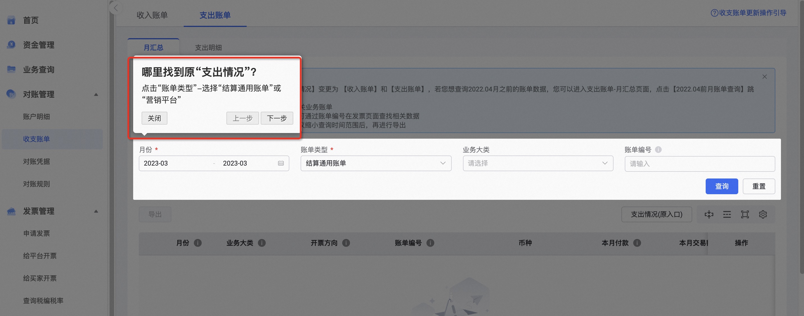Open 申请发票 in the sidebar
This screenshot has height=316, width=804.
click(37, 233)
